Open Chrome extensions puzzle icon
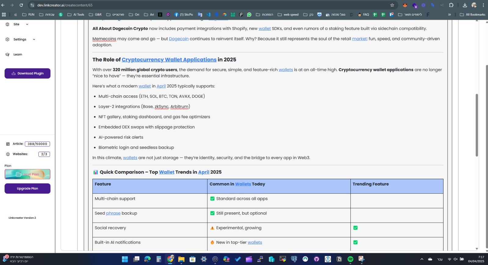 [x=451, y=5]
